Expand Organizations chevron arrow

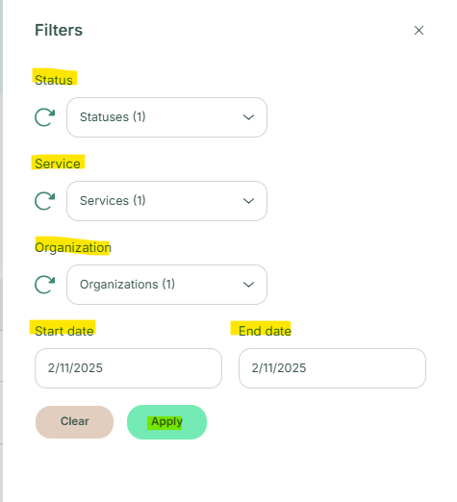point(248,285)
